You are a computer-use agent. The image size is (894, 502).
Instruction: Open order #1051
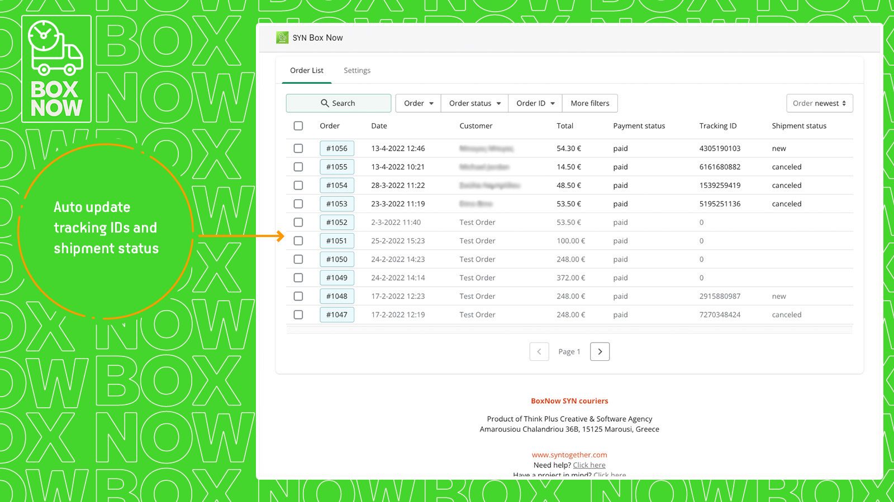tap(337, 240)
